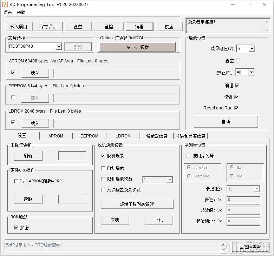Click the 自动 button
This screenshot has width=274, height=256.
tap(226, 122)
